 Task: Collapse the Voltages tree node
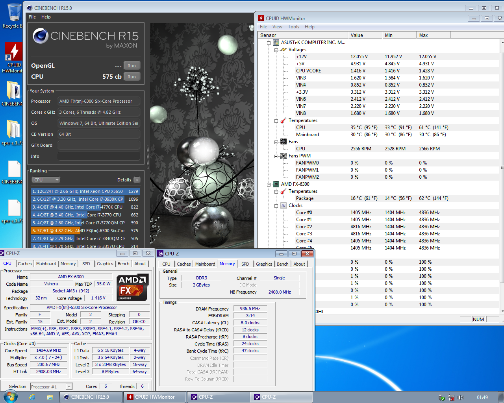[276, 50]
